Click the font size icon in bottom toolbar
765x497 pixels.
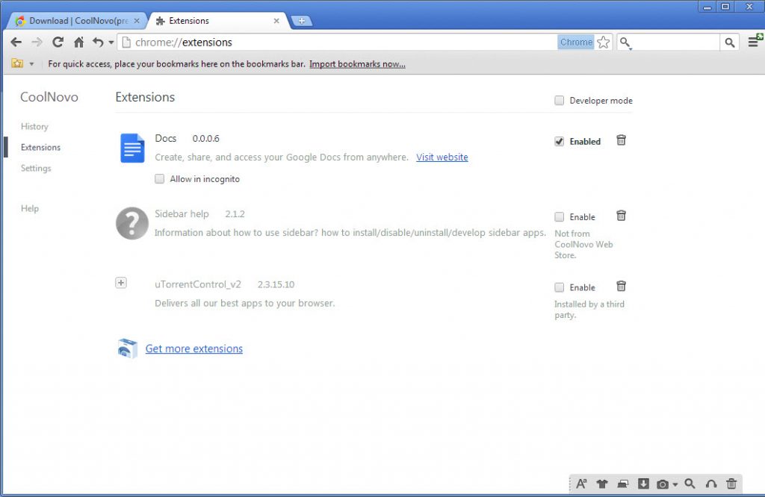tap(581, 484)
